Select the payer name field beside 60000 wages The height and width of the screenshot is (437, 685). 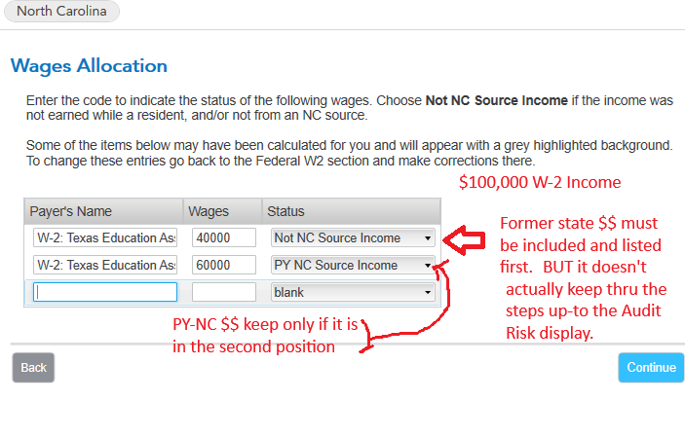pos(105,265)
